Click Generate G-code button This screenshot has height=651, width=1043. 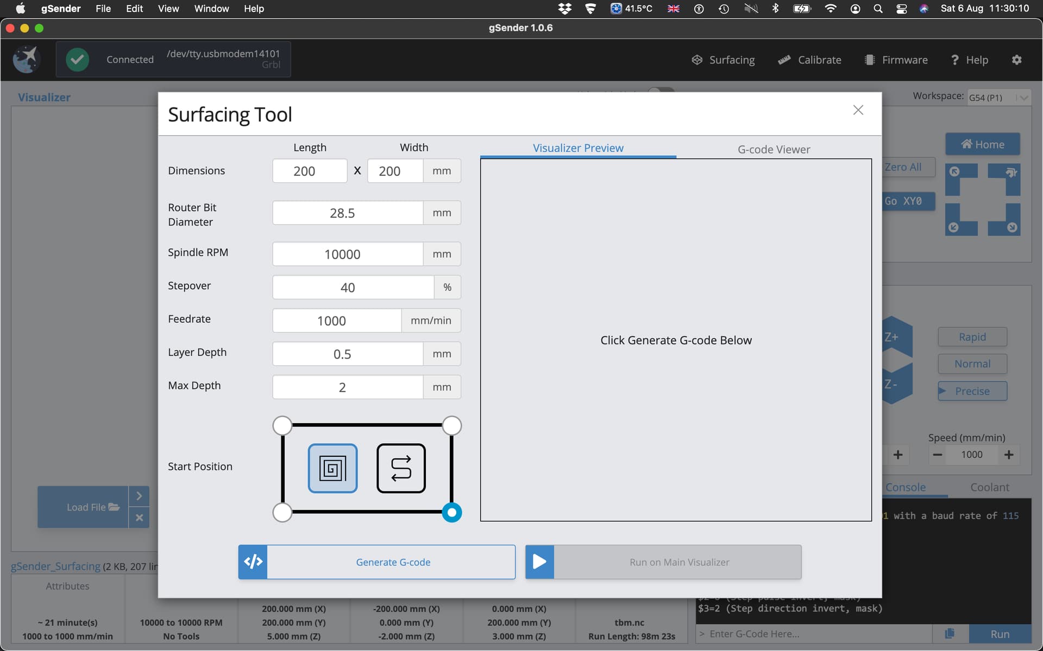(377, 562)
